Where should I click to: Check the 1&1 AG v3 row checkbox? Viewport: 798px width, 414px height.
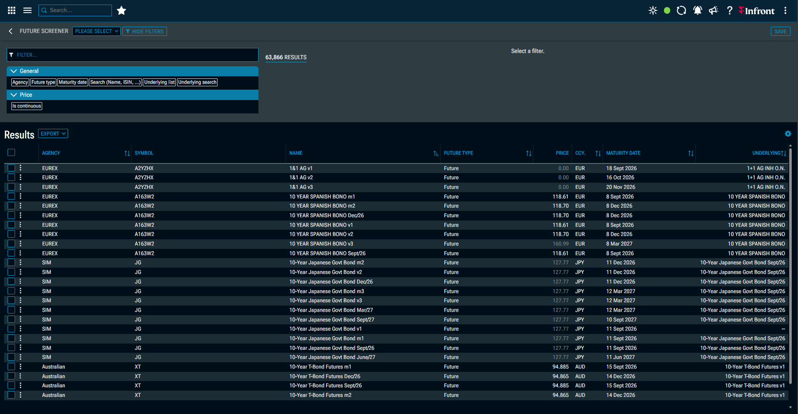click(x=11, y=187)
